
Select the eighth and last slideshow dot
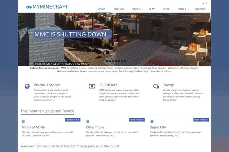coord(125,61)
